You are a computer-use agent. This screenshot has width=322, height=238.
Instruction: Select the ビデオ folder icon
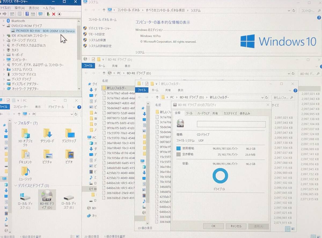[69, 156]
